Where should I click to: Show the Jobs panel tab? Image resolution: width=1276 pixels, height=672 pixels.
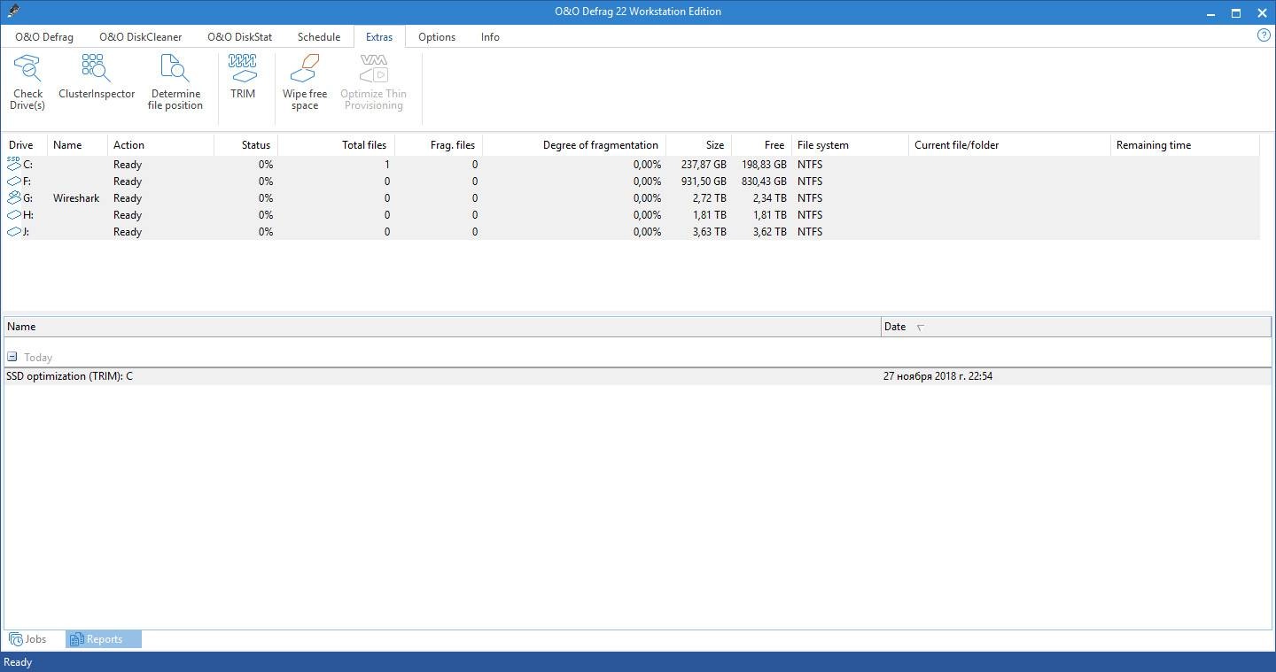coord(27,639)
